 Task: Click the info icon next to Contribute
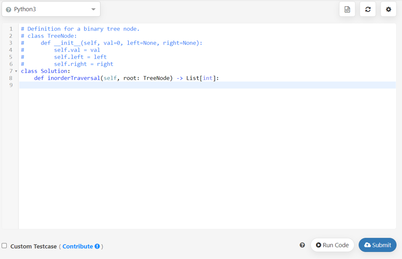click(97, 246)
